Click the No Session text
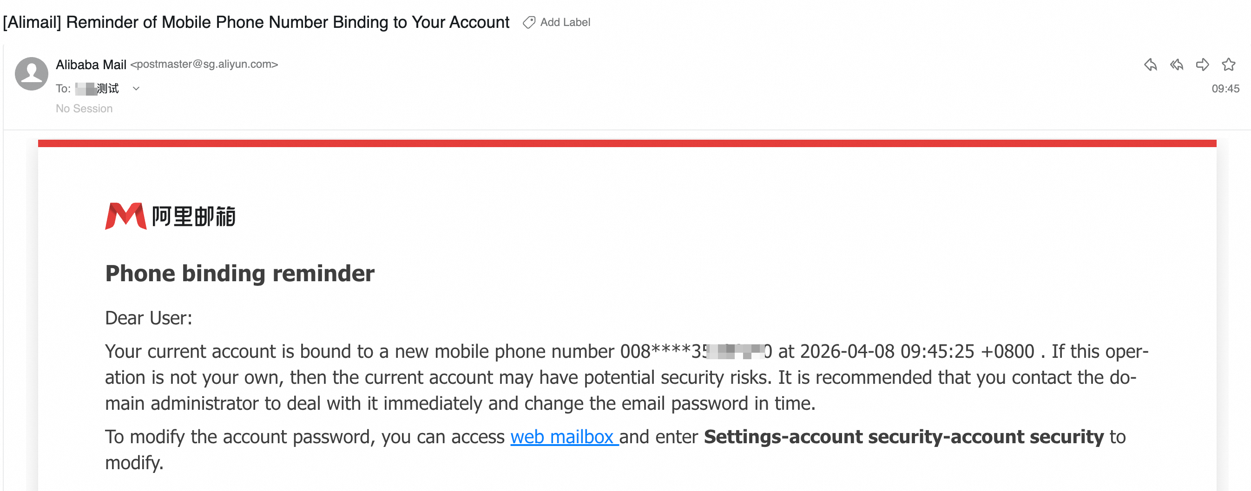Viewport: 1251px width, 491px height. click(x=84, y=109)
